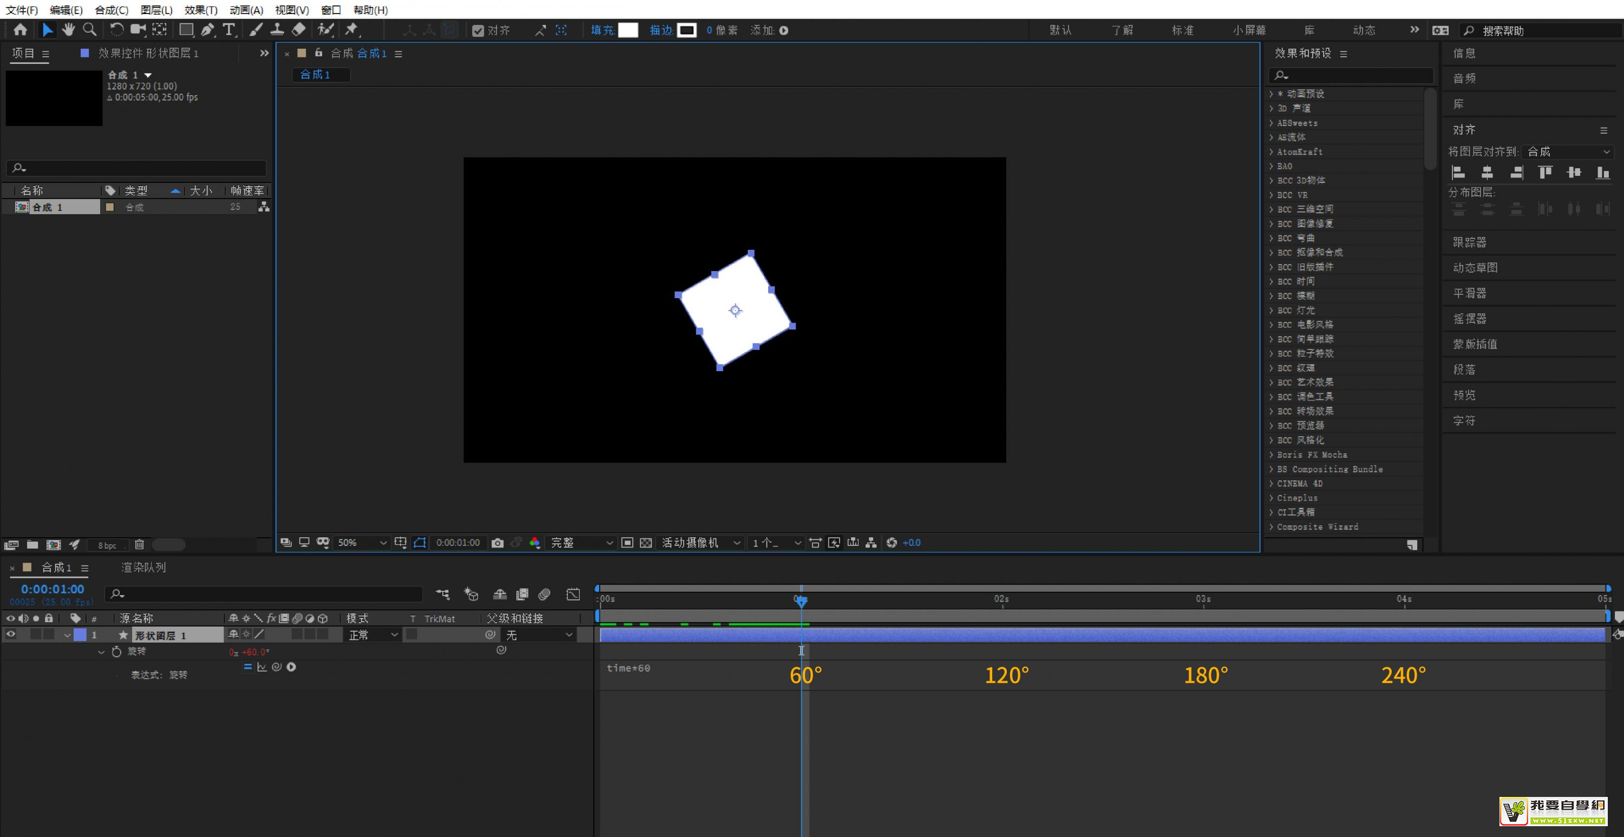The width and height of the screenshot is (1624, 837).
Task: Expand the BCC 灯光 effects category
Action: coord(1271,310)
